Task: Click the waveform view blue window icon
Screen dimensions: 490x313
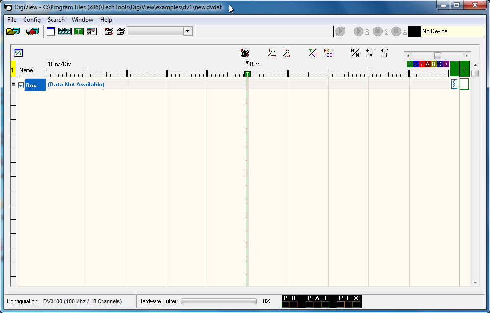Action: coord(18,53)
